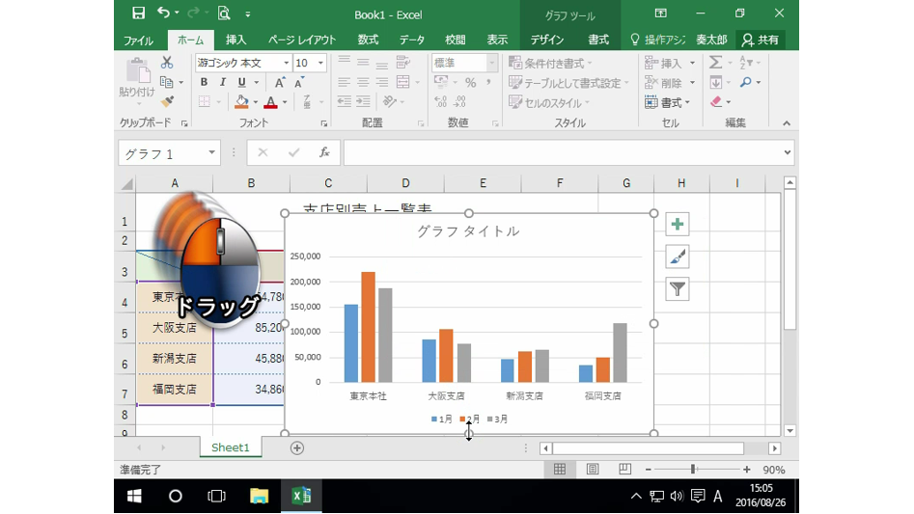Viewport: 914px width, 514px height.
Task: Toggle Italic formatting
Action: click(222, 83)
